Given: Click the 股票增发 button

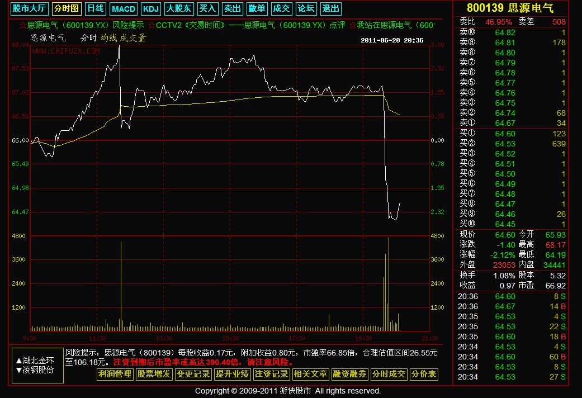Looking at the screenshot, I should click(x=154, y=374).
